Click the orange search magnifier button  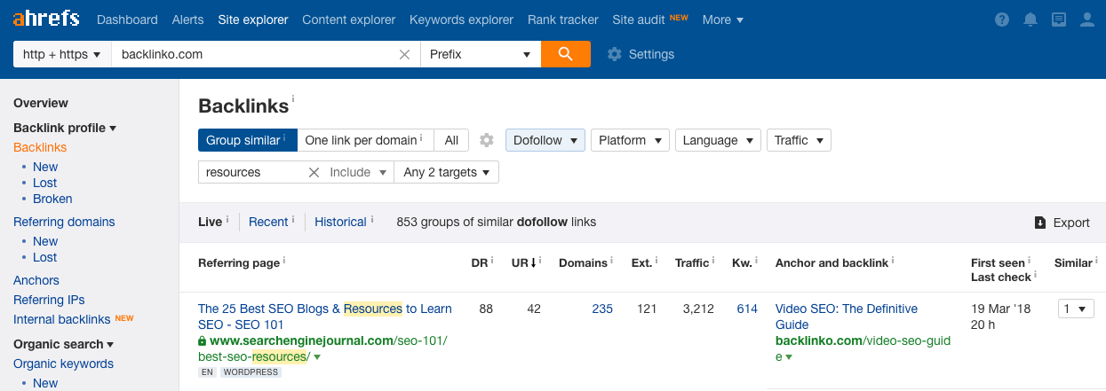[566, 54]
